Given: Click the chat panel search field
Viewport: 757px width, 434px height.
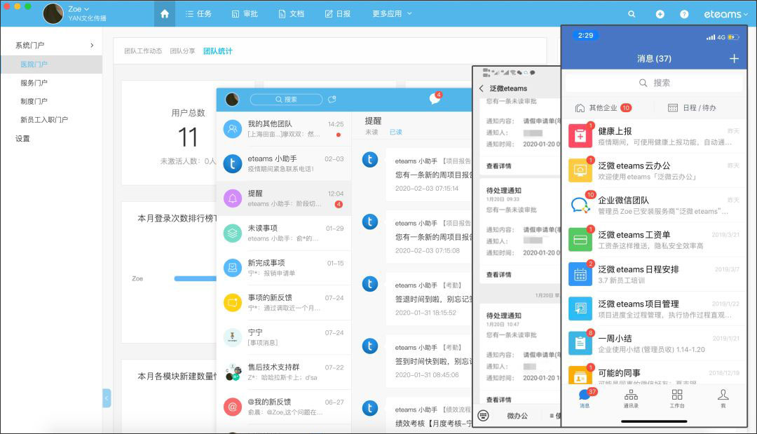Looking at the screenshot, I should (286, 99).
